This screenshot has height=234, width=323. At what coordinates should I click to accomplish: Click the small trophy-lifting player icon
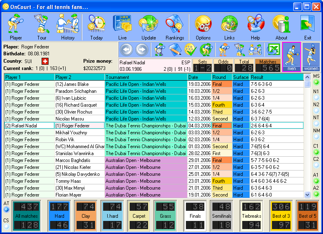click(239, 50)
